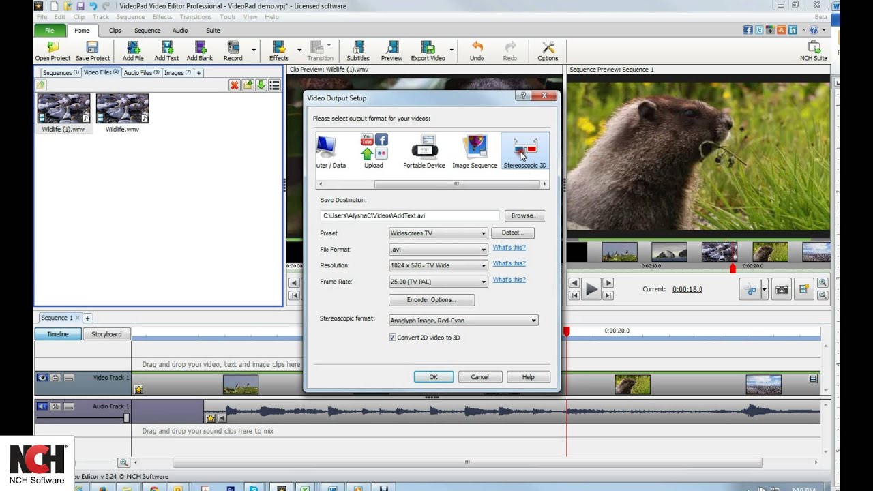Click the Encoder Options... button
The image size is (873, 491).
coord(431,300)
